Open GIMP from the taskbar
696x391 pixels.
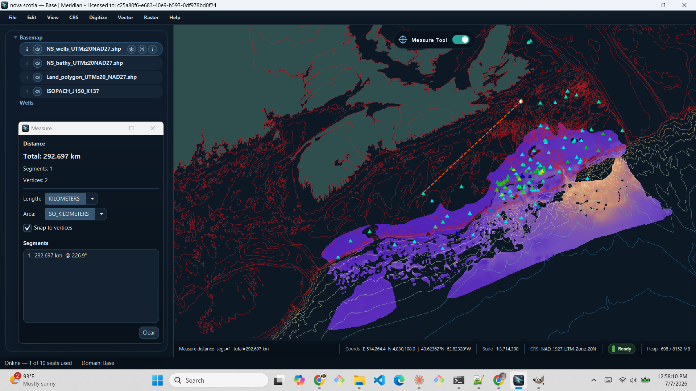pos(539,380)
